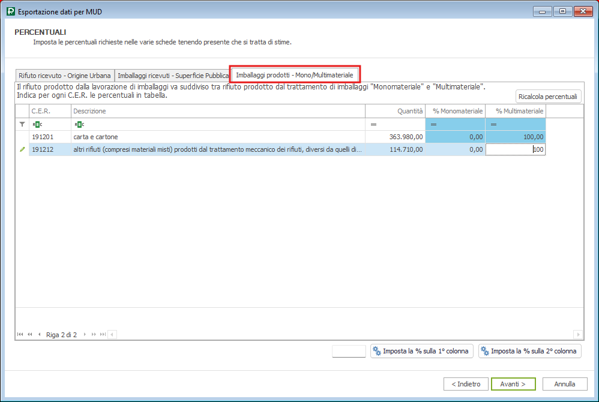Screen dimensions: 599x402
Task: Click the 100,00 Multimateriale cell for 191201
Action: coord(516,137)
